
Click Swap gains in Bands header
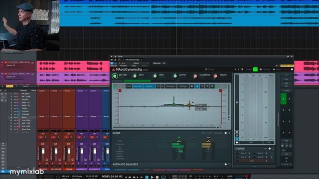(x=218, y=133)
